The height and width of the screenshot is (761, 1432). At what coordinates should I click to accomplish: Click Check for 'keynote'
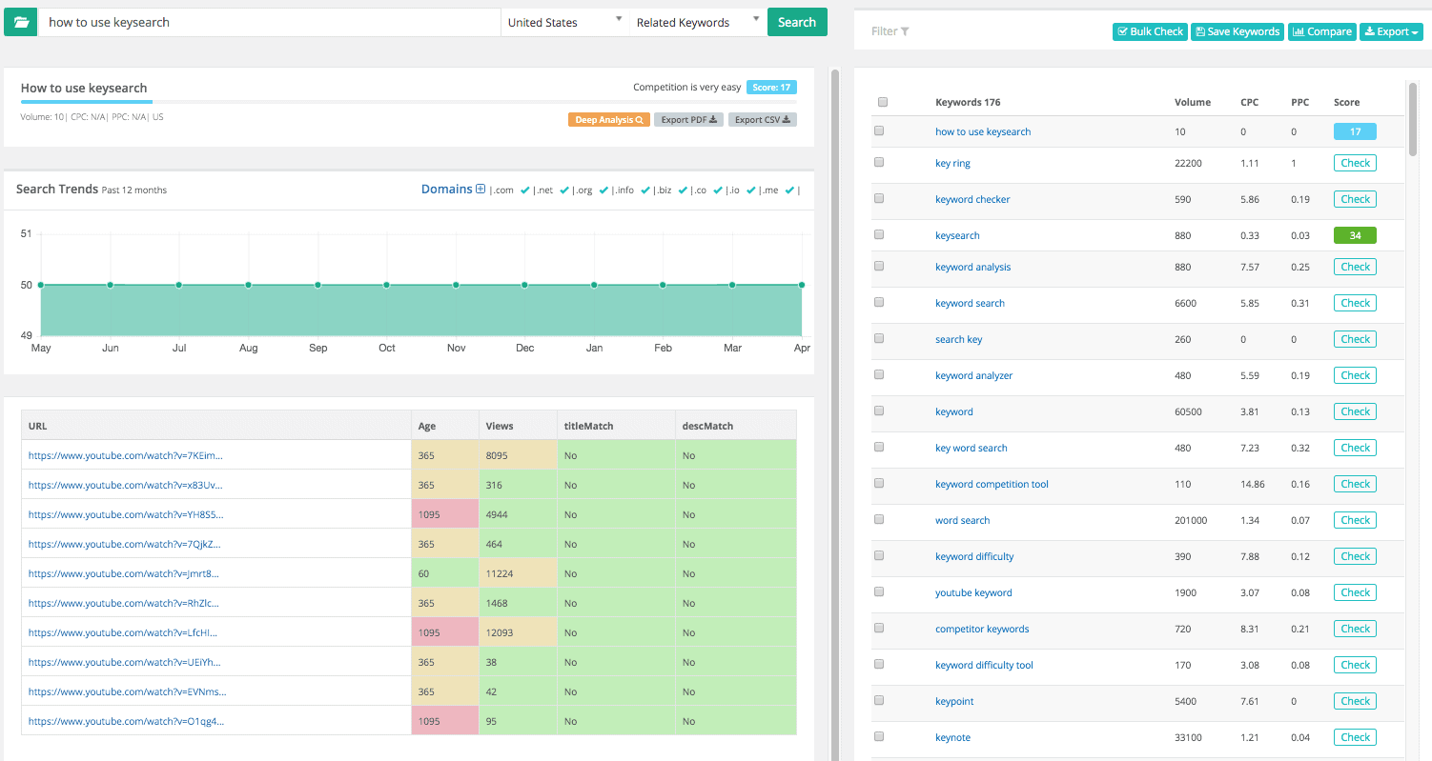[x=1355, y=737]
